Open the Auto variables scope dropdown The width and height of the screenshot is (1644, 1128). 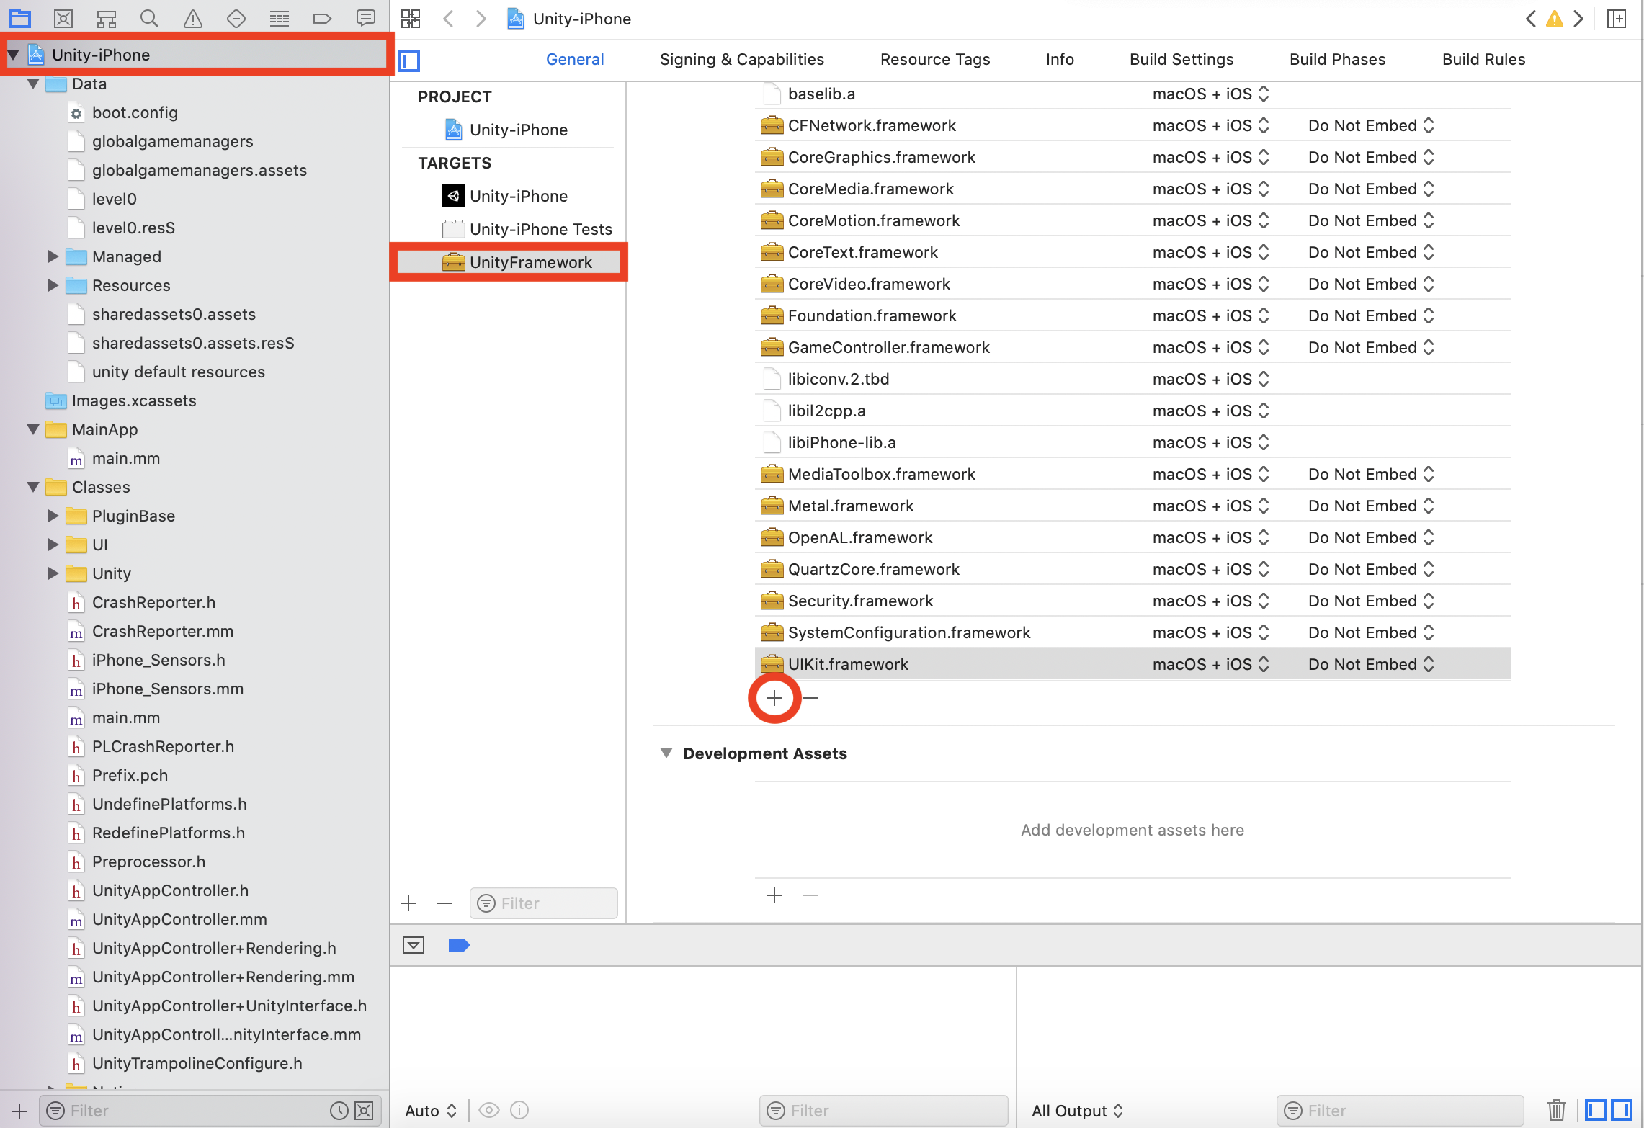[431, 1111]
